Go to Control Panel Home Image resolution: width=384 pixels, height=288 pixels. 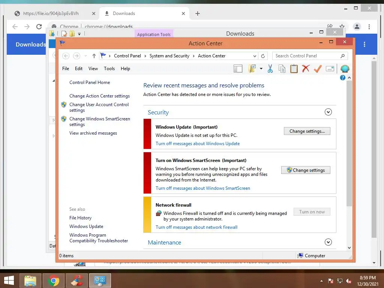(90, 82)
